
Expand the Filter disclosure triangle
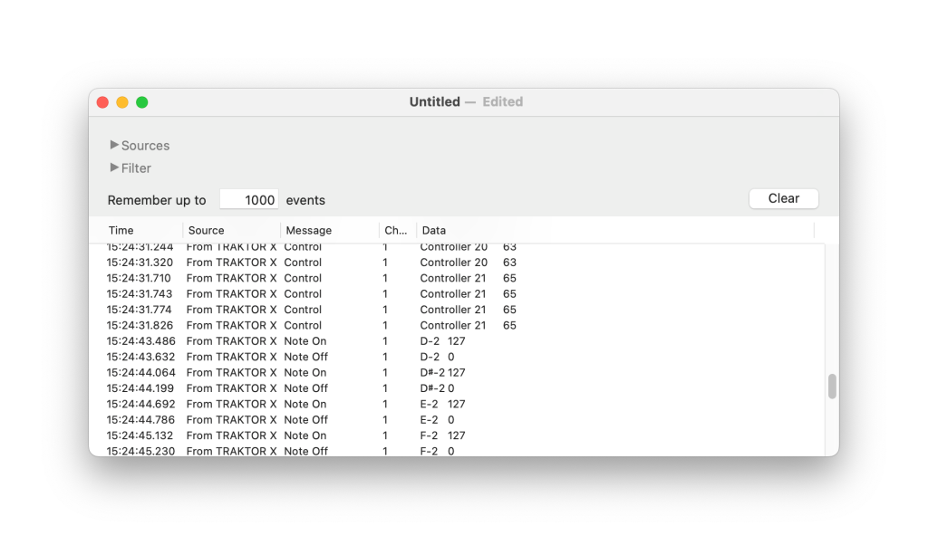point(114,167)
